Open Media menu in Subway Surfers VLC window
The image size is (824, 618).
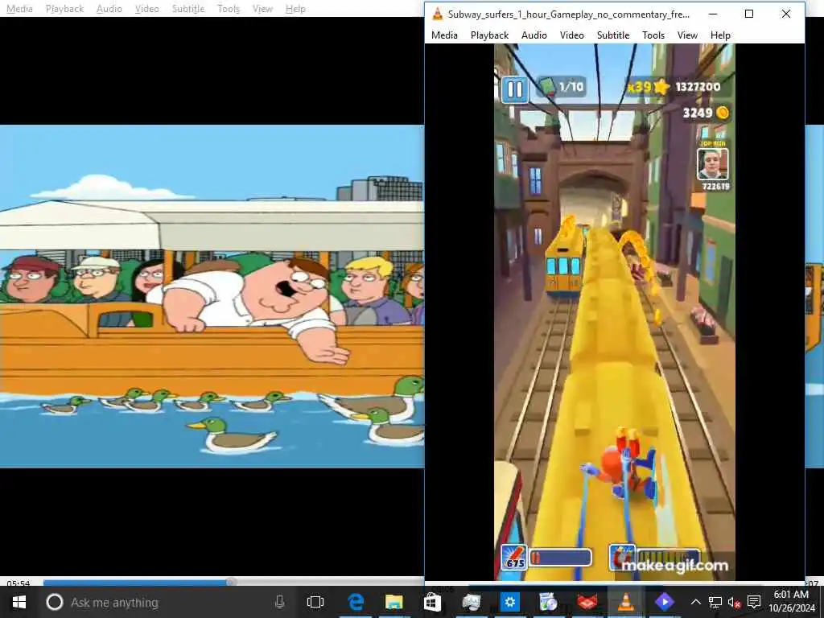[x=444, y=35]
